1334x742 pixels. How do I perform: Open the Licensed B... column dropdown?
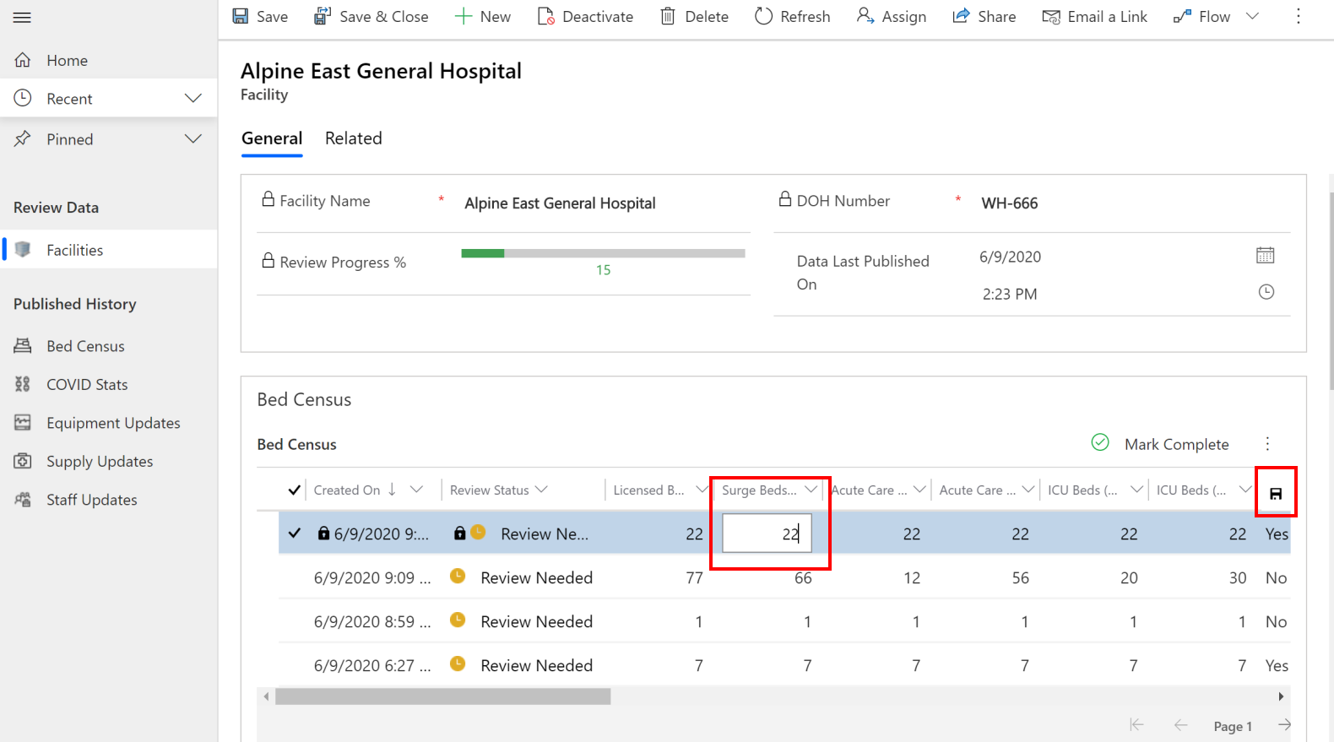[x=701, y=490]
